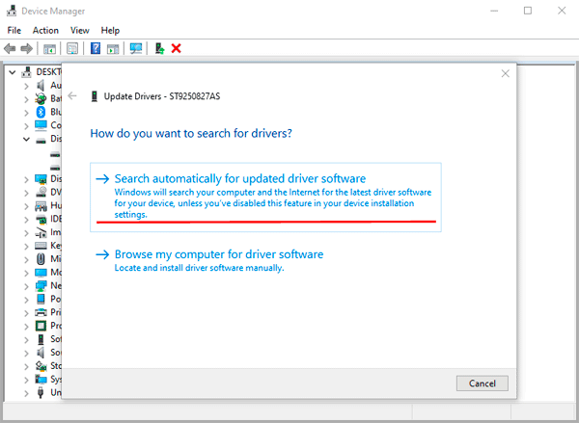Open the Properties toolbar icon

pos(72,48)
